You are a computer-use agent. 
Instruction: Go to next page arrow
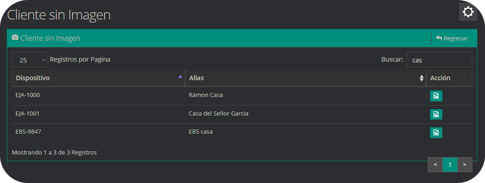coord(465,165)
